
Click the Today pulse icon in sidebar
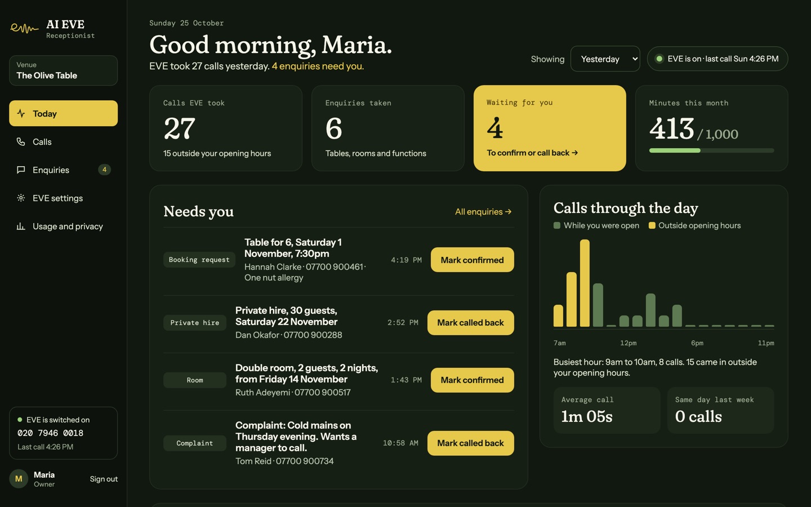coord(21,113)
